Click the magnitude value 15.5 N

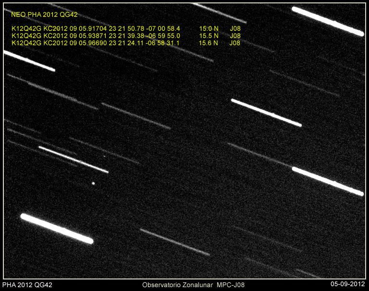tap(209, 36)
